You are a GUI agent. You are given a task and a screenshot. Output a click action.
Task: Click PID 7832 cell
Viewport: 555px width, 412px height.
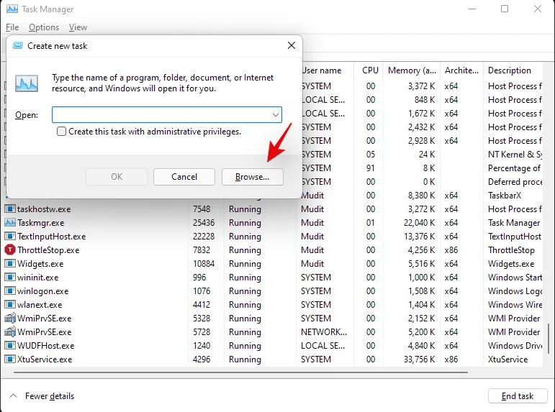[202, 250]
